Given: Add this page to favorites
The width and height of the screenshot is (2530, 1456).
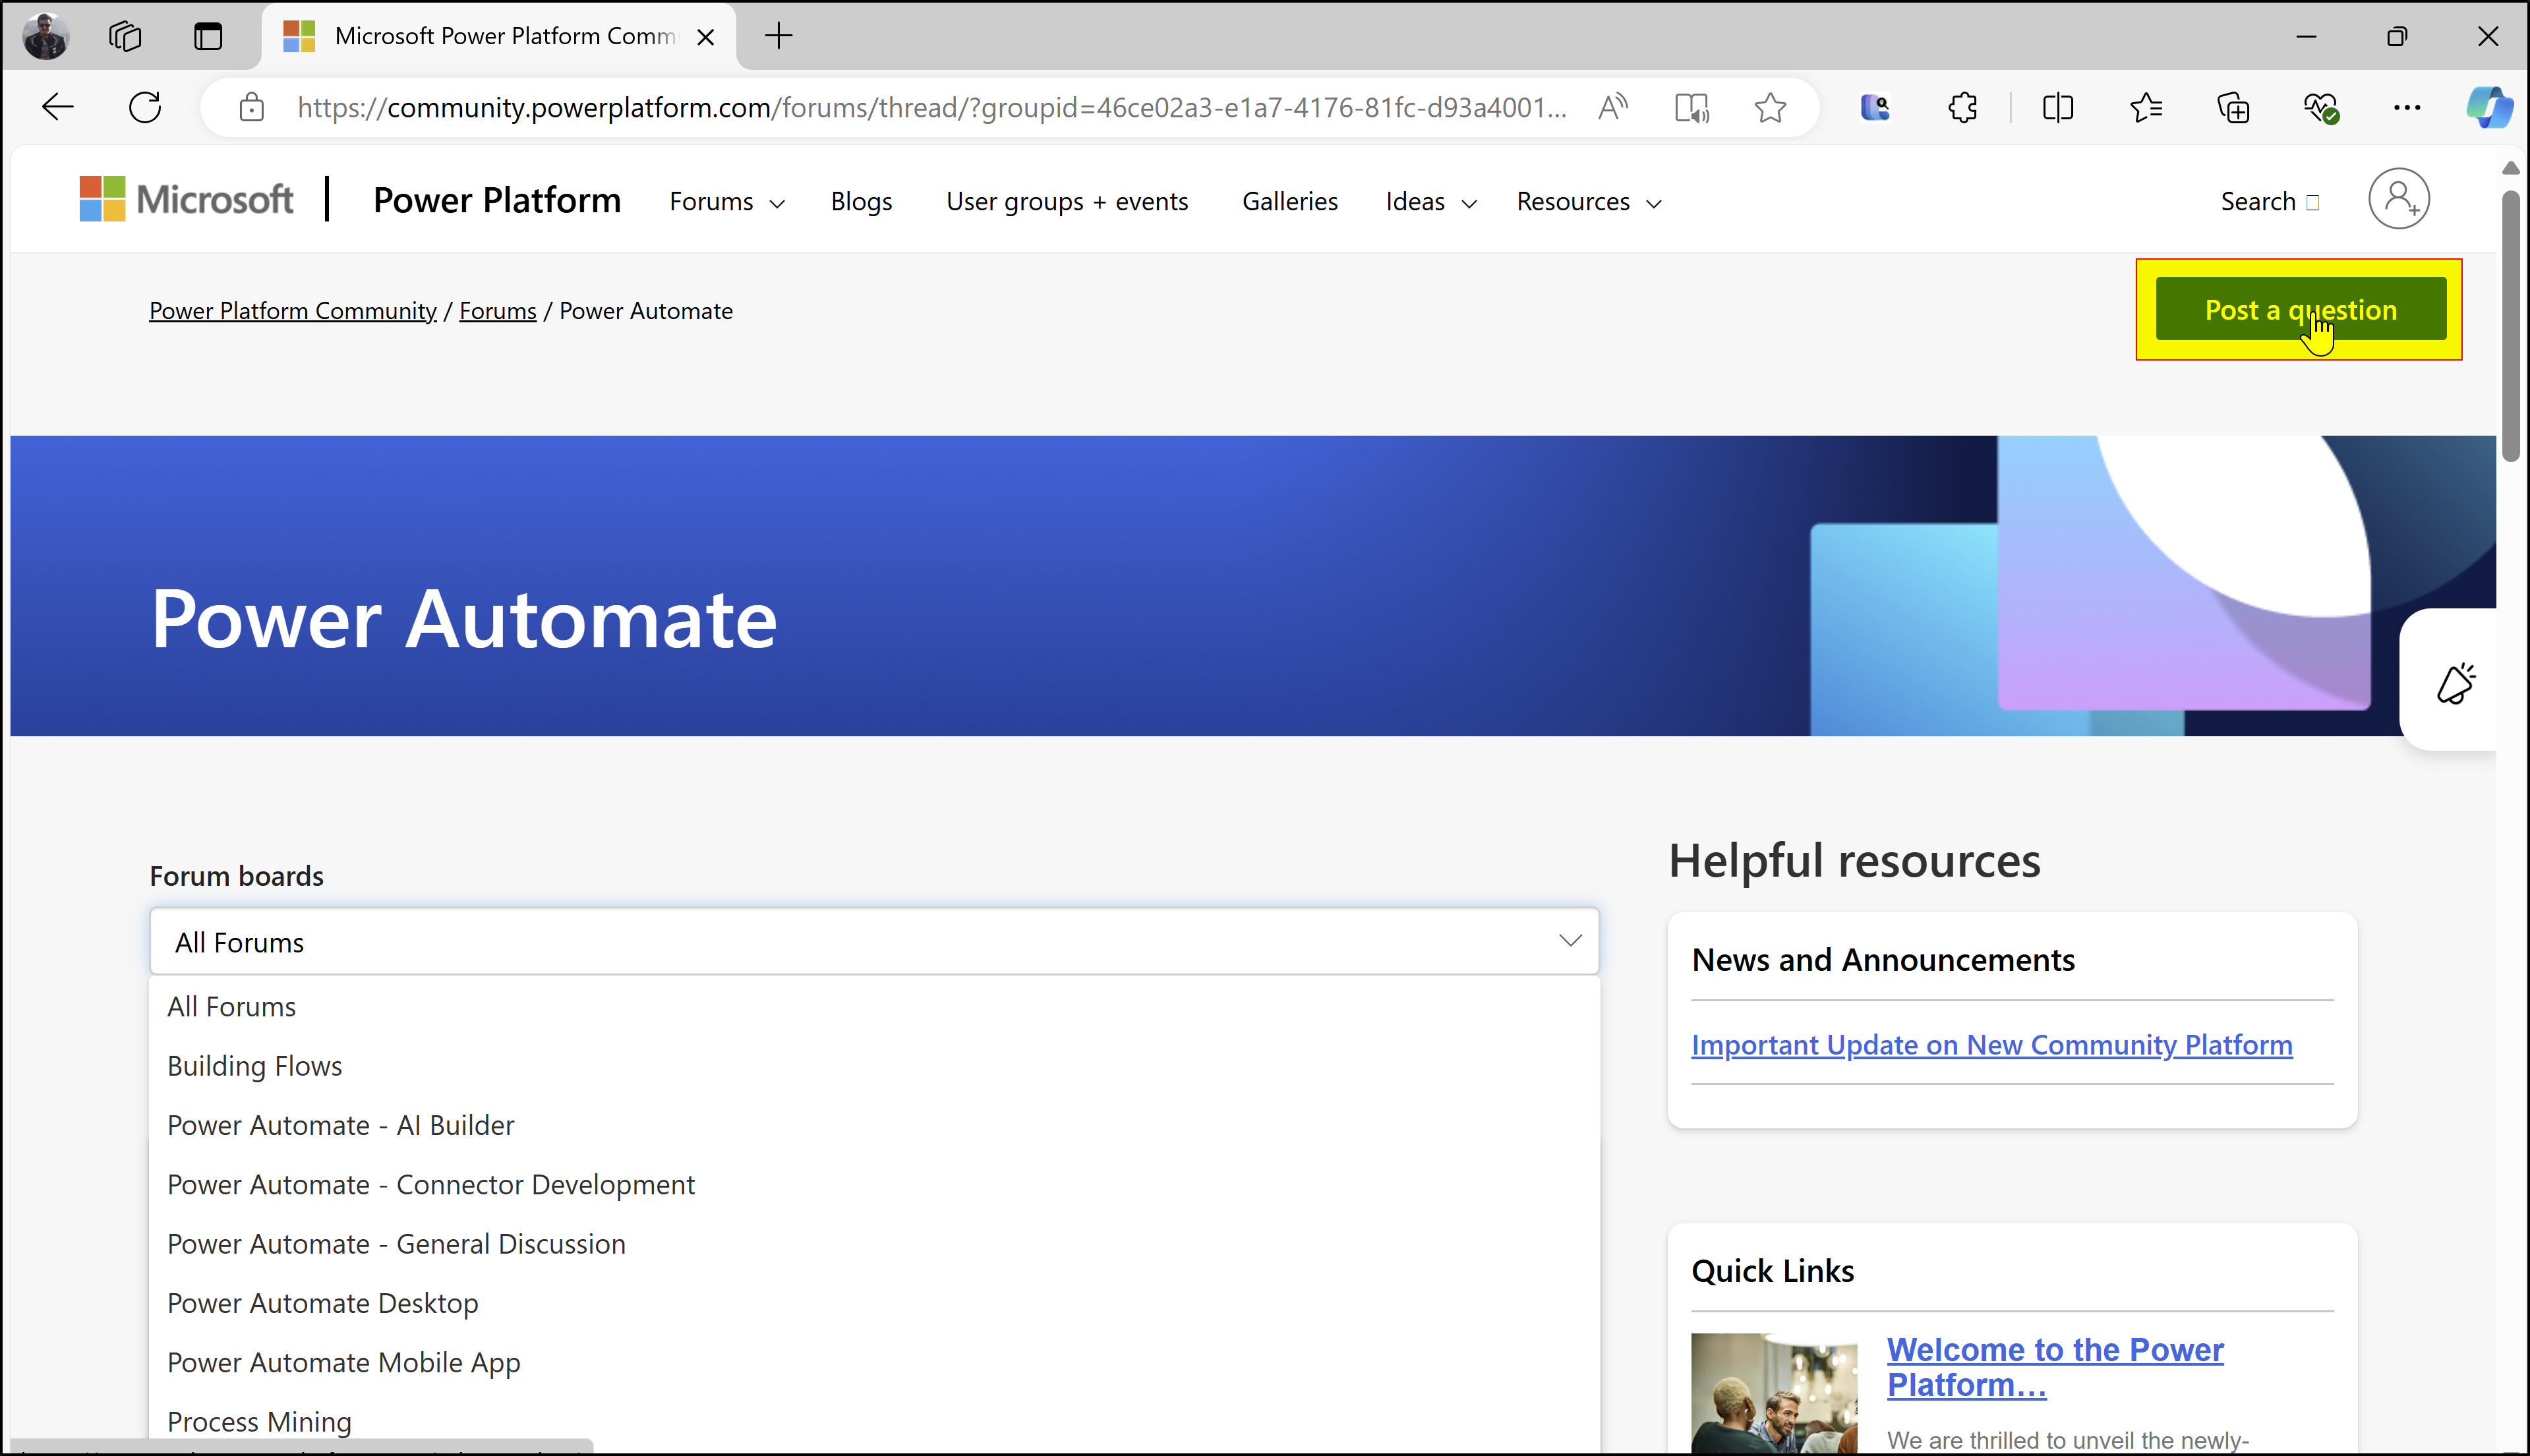Looking at the screenshot, I should pos(1770,107).
